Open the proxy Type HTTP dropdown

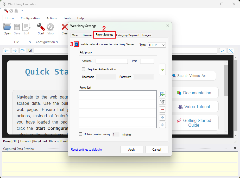(157, 45)
